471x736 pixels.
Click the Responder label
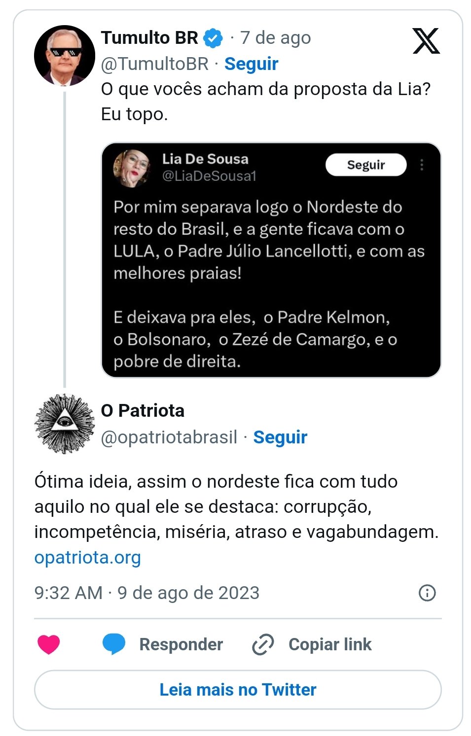181,644
